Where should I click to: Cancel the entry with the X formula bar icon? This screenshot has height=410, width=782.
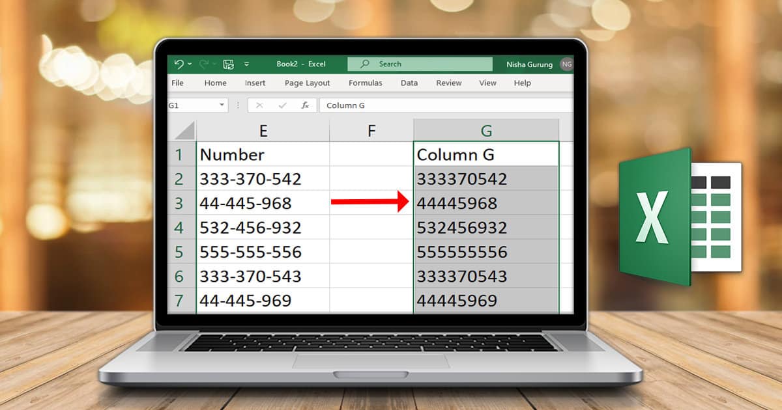click(x=258, y=105)
